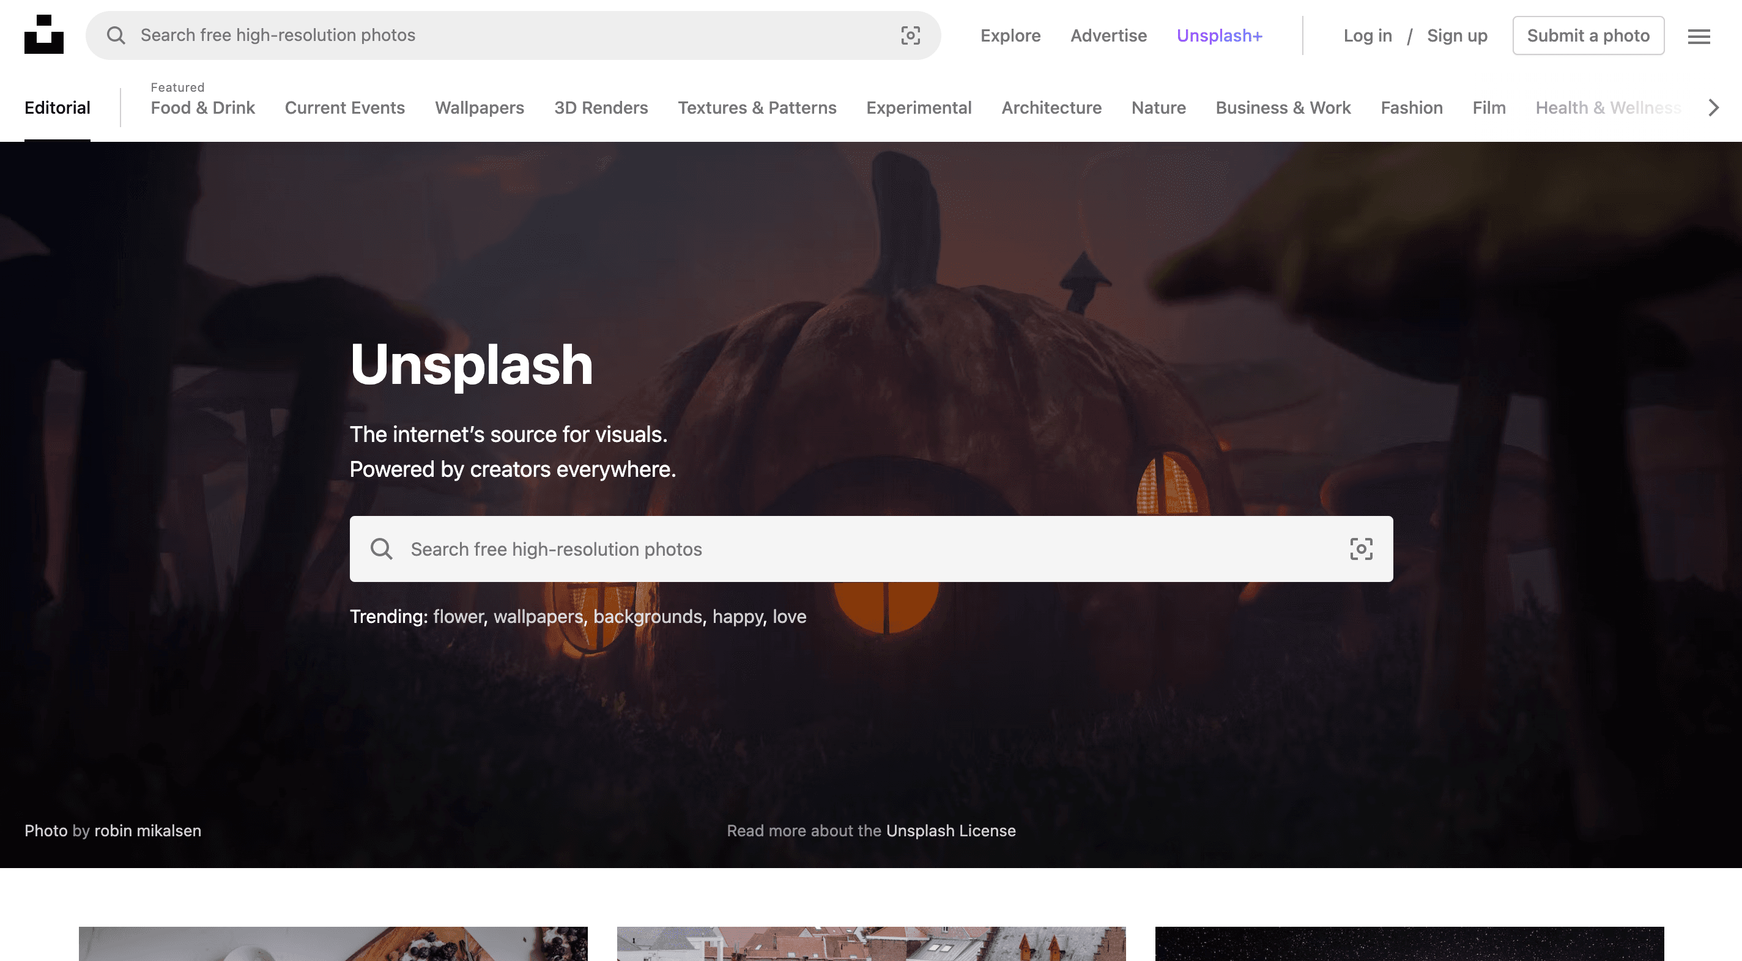Open the Unsplash License link
The image size is (1742, 961).
pos(951,831)
